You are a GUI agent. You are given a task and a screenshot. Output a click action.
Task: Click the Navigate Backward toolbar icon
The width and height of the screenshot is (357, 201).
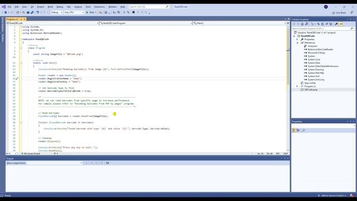6,12
